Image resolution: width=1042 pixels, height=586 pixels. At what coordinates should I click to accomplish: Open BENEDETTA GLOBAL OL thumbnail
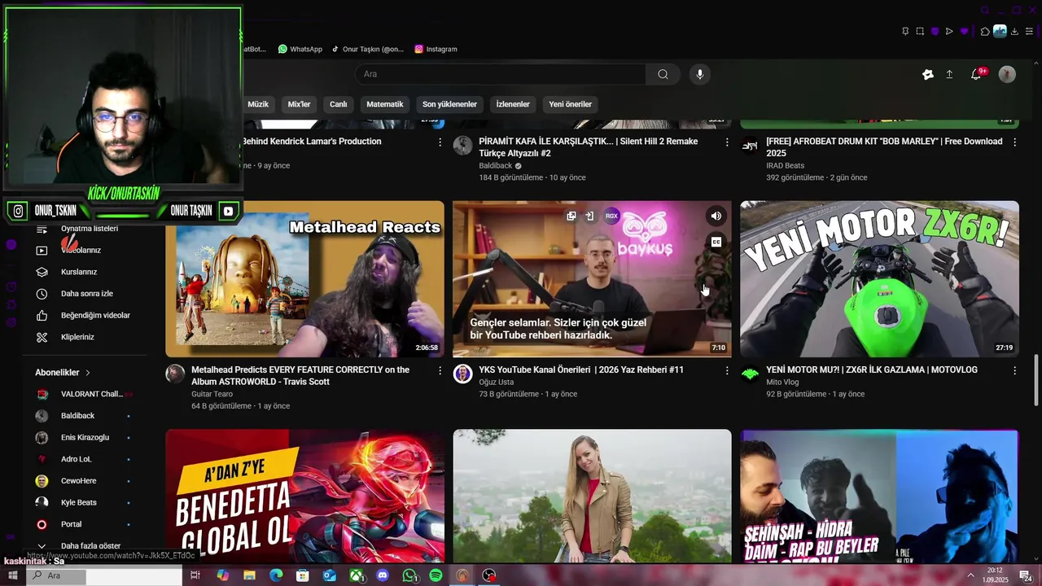pos(304,496)
